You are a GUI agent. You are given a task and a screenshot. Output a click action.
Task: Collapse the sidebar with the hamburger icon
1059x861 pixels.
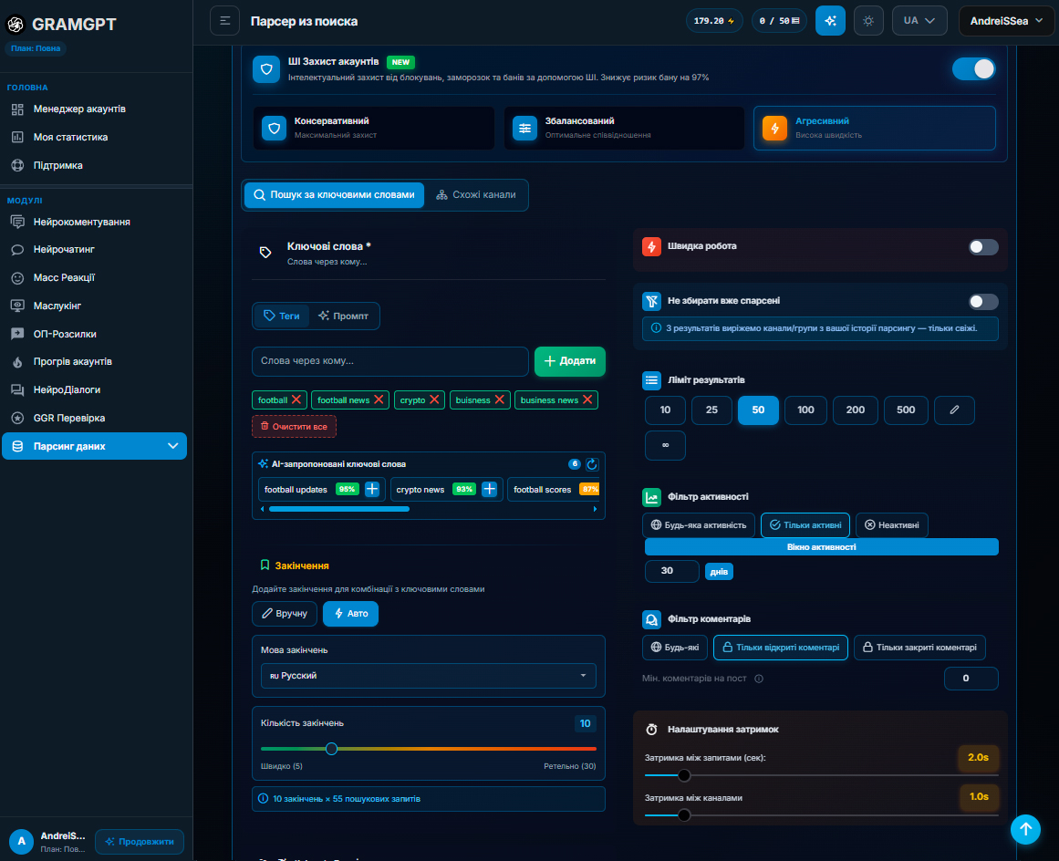click(x=225, y=21)
